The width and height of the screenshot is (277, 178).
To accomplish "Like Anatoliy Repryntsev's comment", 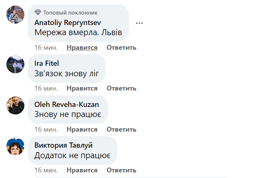I will click(x=82, y=47).
